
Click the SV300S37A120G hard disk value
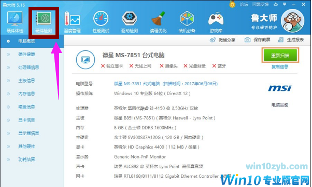tap(159, 137)
